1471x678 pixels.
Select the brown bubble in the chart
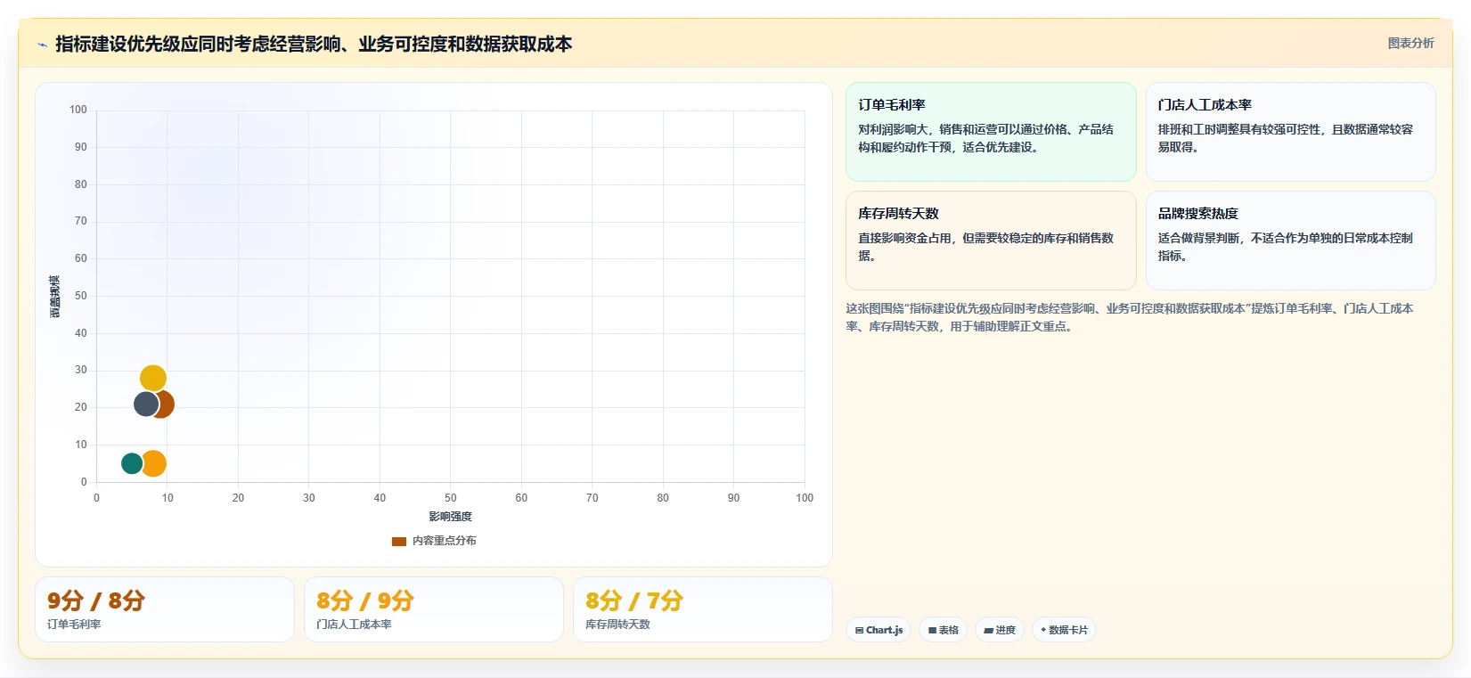pos(164,404)
